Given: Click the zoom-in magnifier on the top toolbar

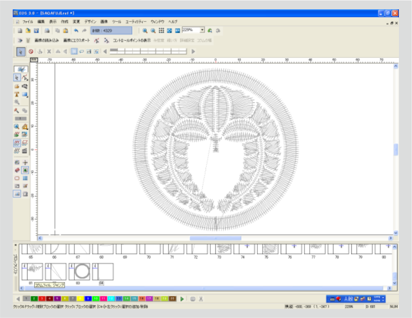Looking at the screenshot, I should [145, 31].
